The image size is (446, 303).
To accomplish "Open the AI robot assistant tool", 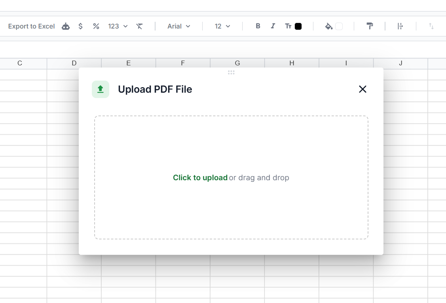I will [66, 26].
